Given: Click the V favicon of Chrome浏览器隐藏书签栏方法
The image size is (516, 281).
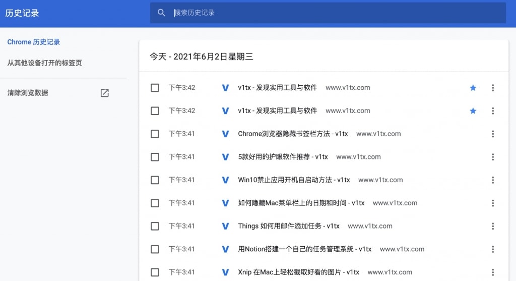Looking at the screenshot, I should point(225,134).
